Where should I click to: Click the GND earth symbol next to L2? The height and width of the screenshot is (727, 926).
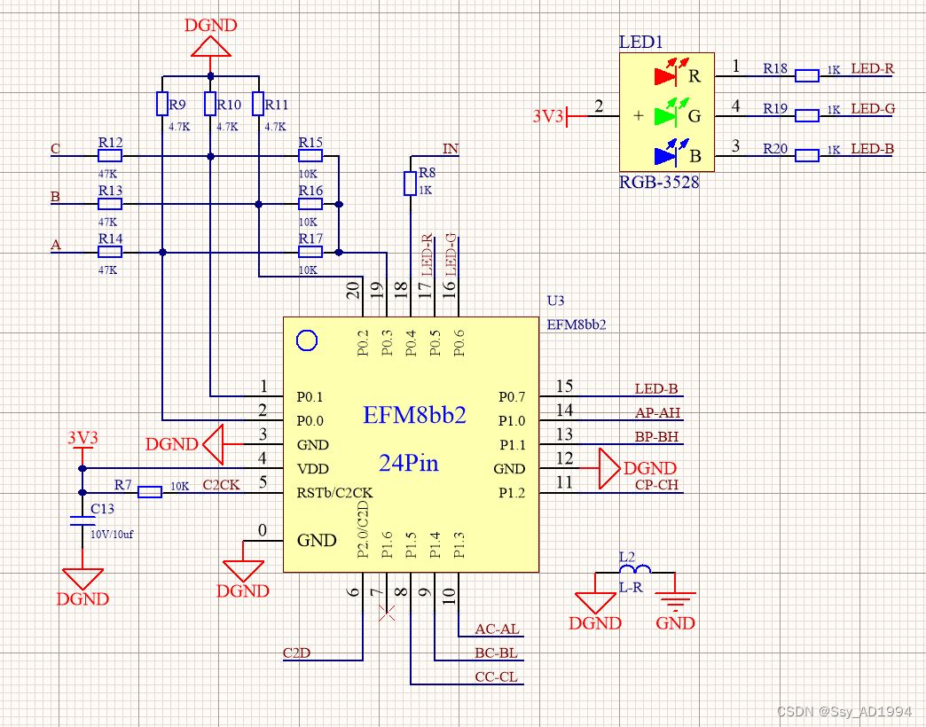[677, 599]
